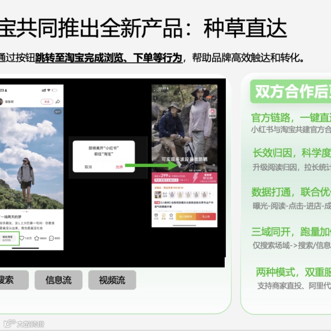Tap the yellow 加入购物车 button

pos(186,216)
